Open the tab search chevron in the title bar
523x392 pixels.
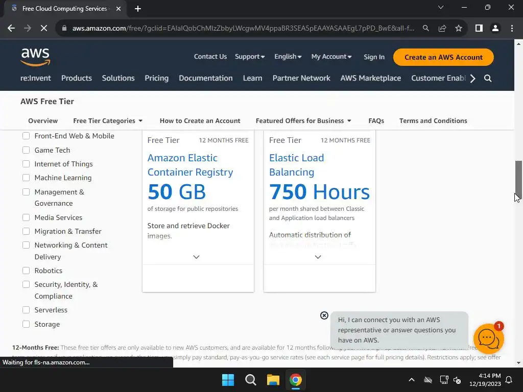(x=441, y=7)
